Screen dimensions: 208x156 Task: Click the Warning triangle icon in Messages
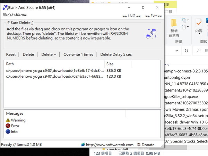point(8,120)
